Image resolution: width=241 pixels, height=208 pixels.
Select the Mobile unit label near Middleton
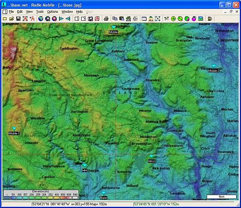(x=113, y=32)
